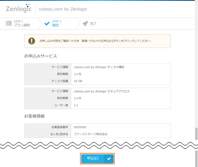Click the ディスク増設 service name value
Screen dimensions: 198x167
click(x=99, y=67)
